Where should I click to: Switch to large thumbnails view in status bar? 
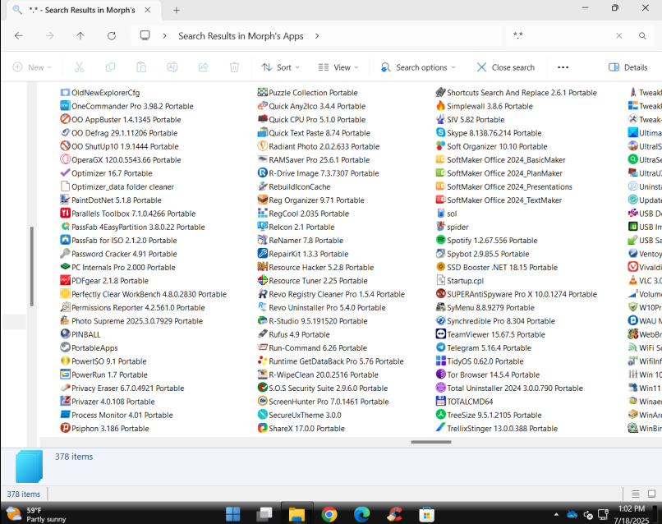[652, 494]
